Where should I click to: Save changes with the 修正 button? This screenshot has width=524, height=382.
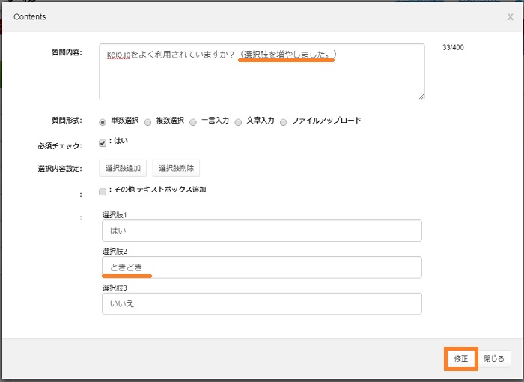click(460, 359)
